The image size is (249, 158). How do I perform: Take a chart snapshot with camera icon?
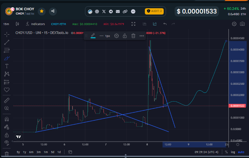click(x=242, y=24)
